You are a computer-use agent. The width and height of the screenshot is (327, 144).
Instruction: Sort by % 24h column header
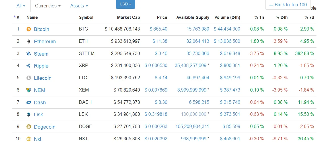click(x=282, y=17)
